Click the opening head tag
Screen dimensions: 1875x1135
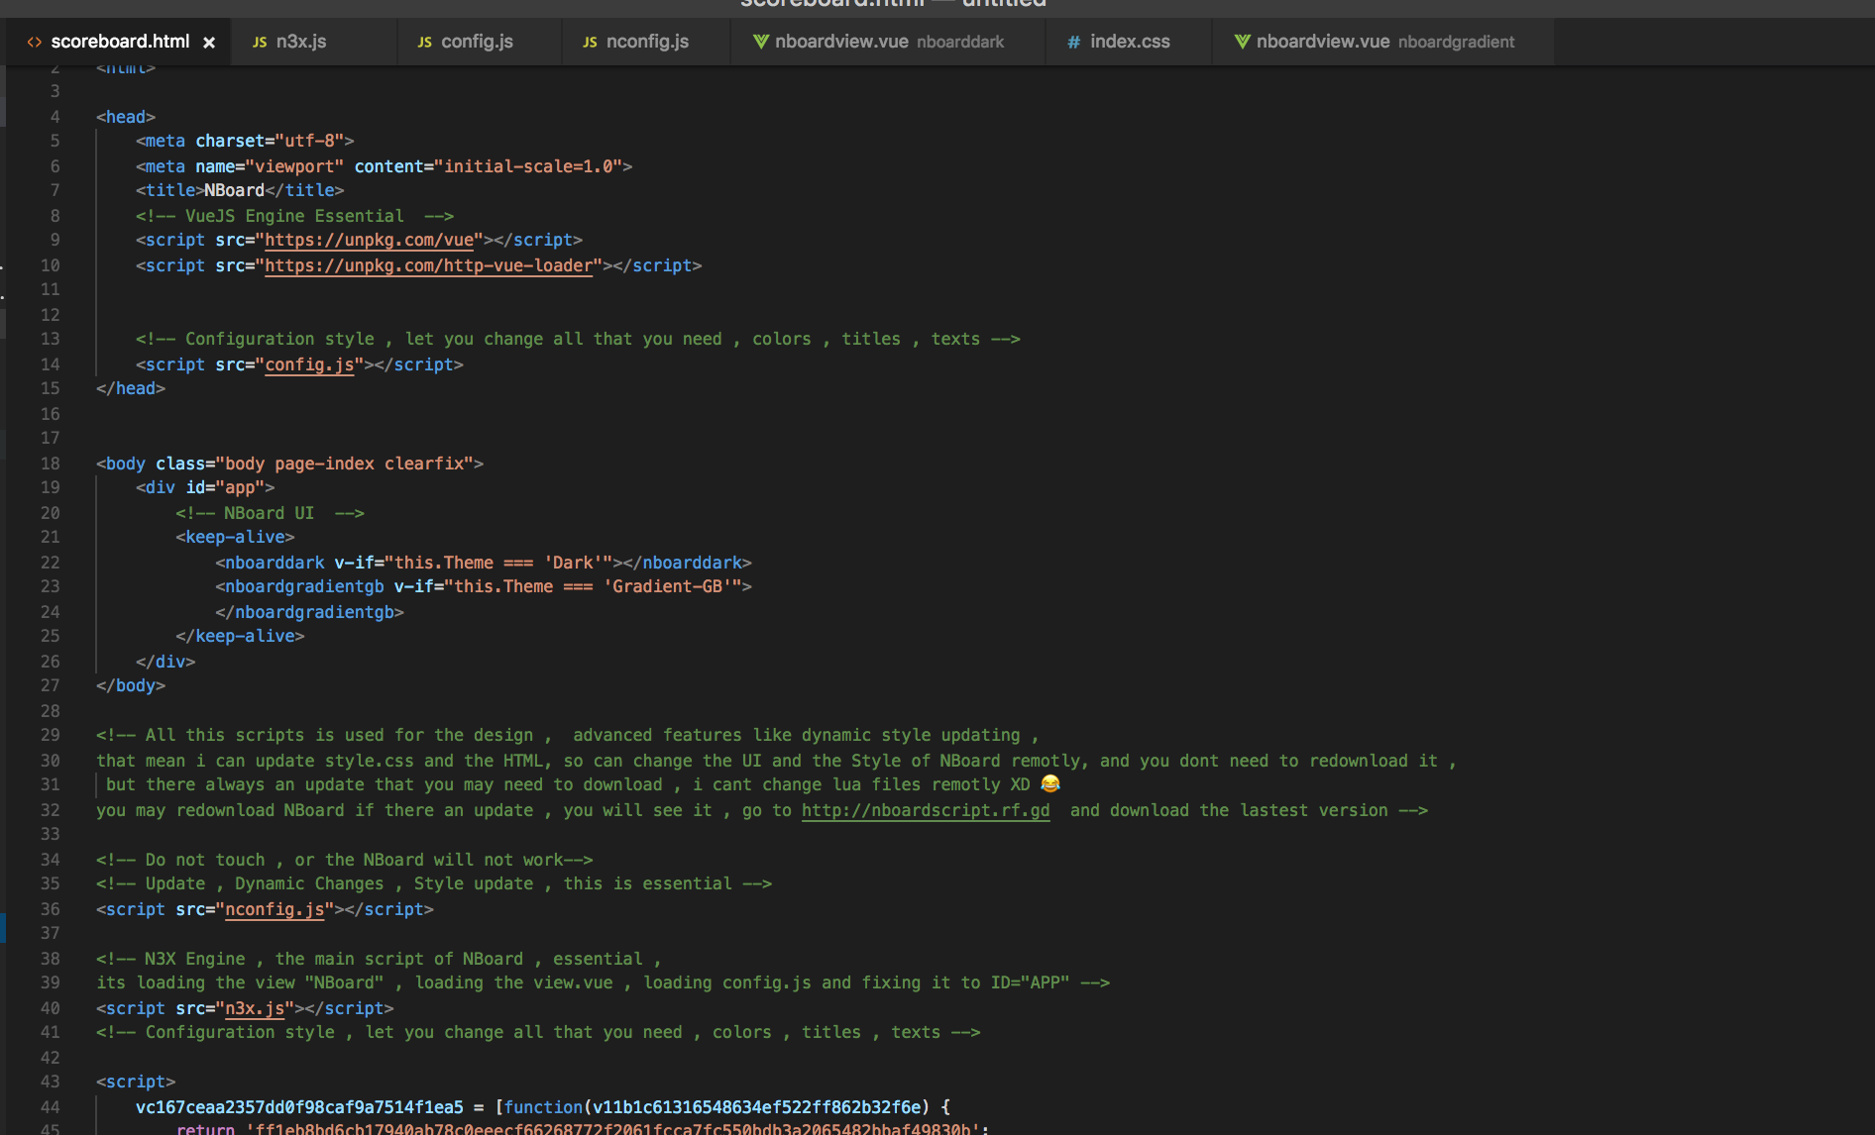126,117
